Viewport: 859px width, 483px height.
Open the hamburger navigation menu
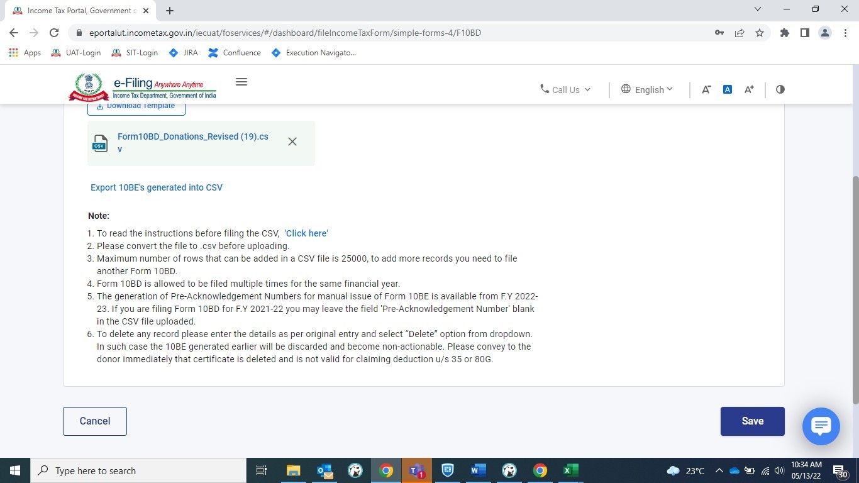[x=241, y=82]
